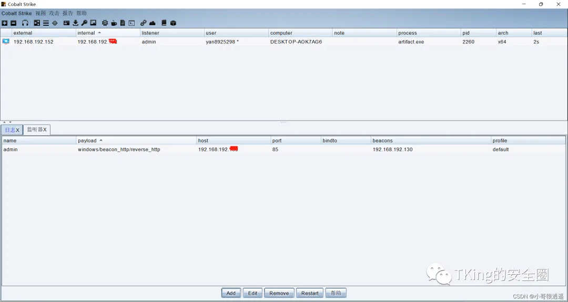Sort listeners by the host column header
568x302 pixels.
tap(234, 140)
